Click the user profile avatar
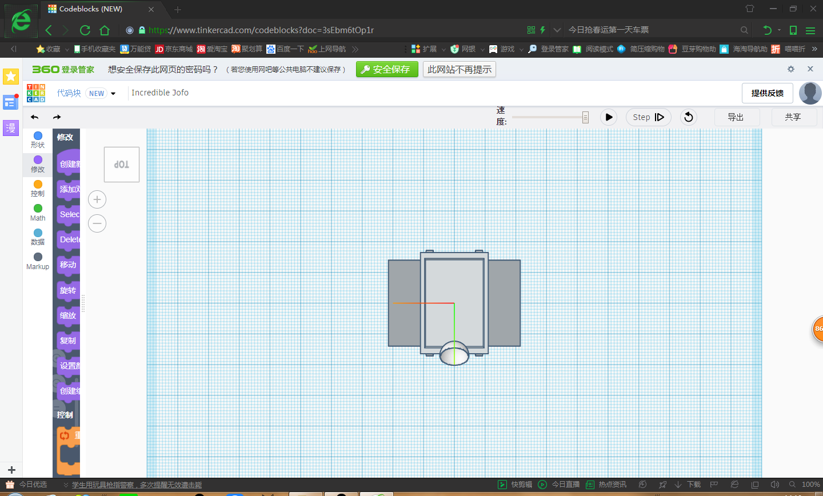 point(810,93)
